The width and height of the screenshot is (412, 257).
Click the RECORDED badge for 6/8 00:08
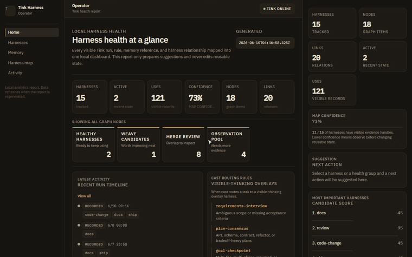pyautogui.click(x=94, y=225)
